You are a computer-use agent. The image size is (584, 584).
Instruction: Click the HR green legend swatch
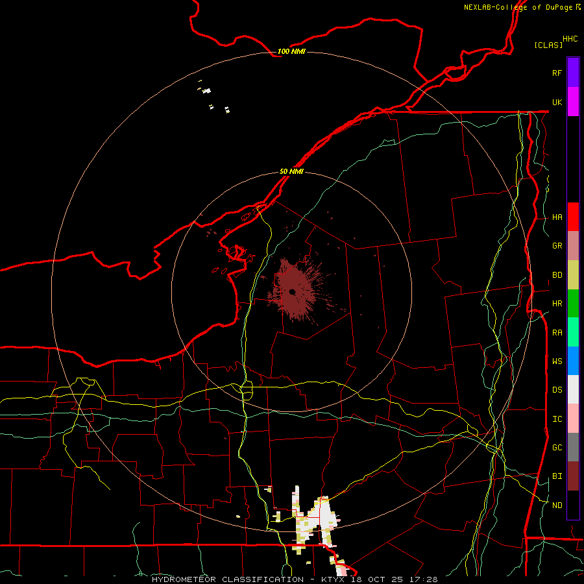(573, 304)
